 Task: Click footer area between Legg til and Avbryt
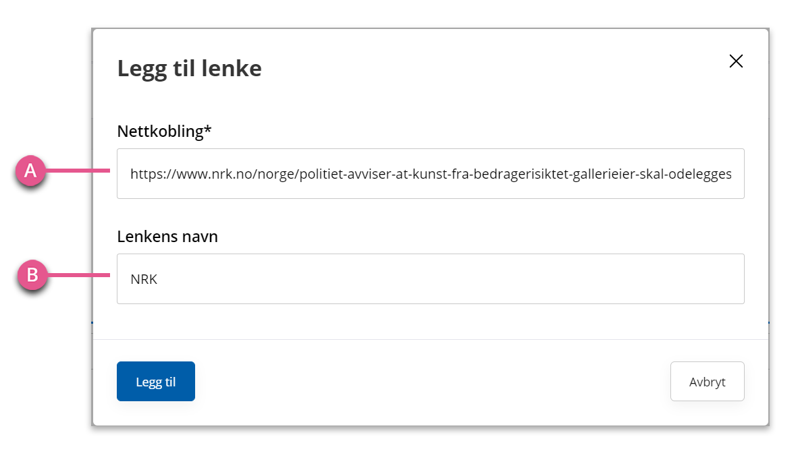[433, 382]
